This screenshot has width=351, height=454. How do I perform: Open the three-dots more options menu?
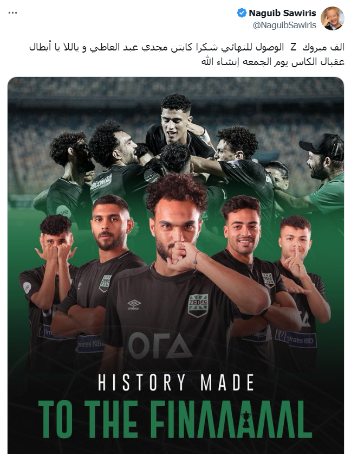pyautogui.click(x=12, y=13)
